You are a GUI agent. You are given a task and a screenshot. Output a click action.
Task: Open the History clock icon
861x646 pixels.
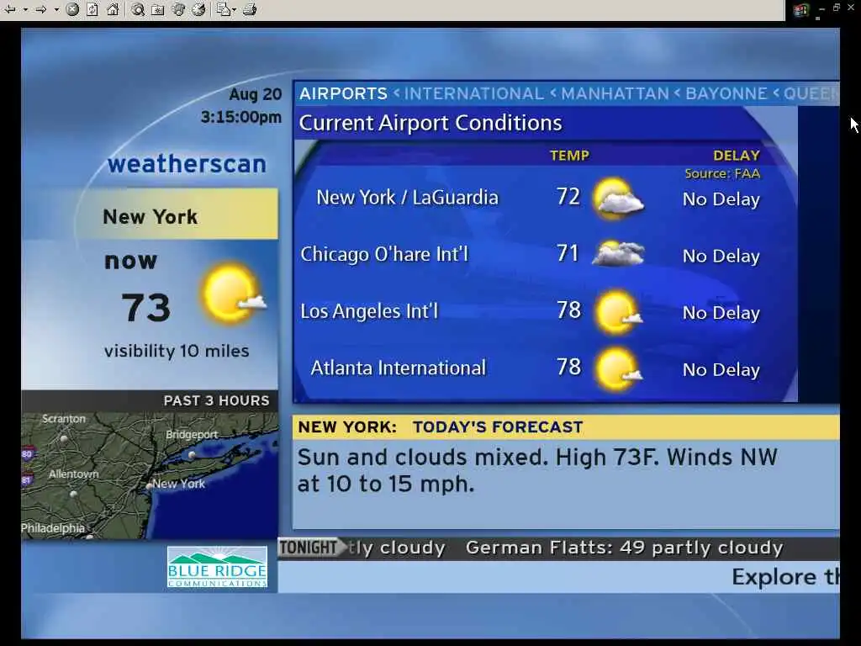pos(198,9)
